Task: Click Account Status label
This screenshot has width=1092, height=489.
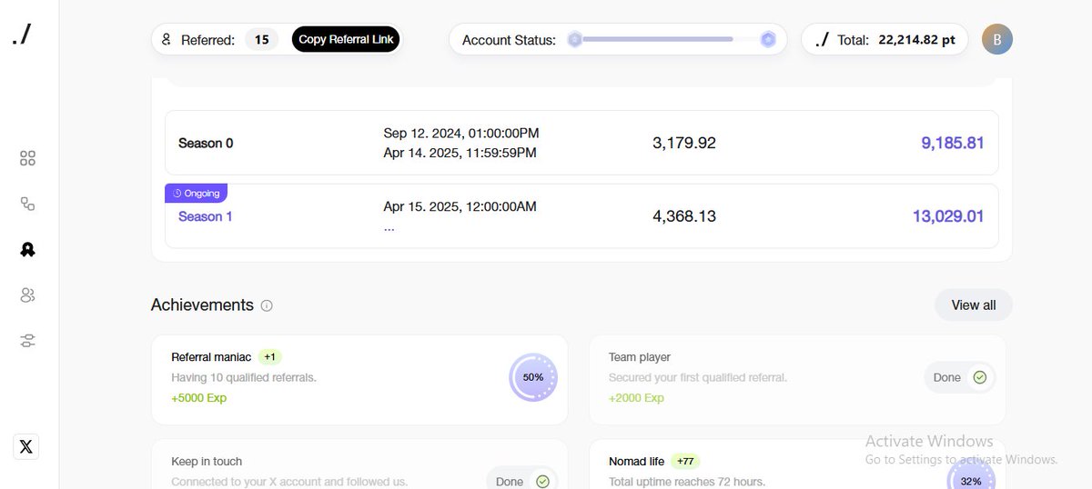Action: pyautogui.click(x=509, y=40)
